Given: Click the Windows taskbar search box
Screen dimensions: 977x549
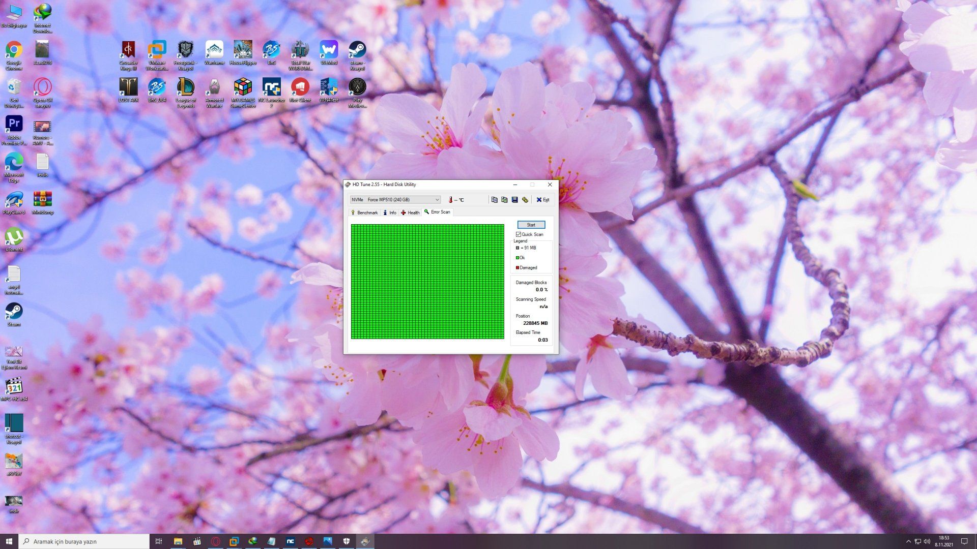Looking at the screenshot, I should (x=84, y=541).
